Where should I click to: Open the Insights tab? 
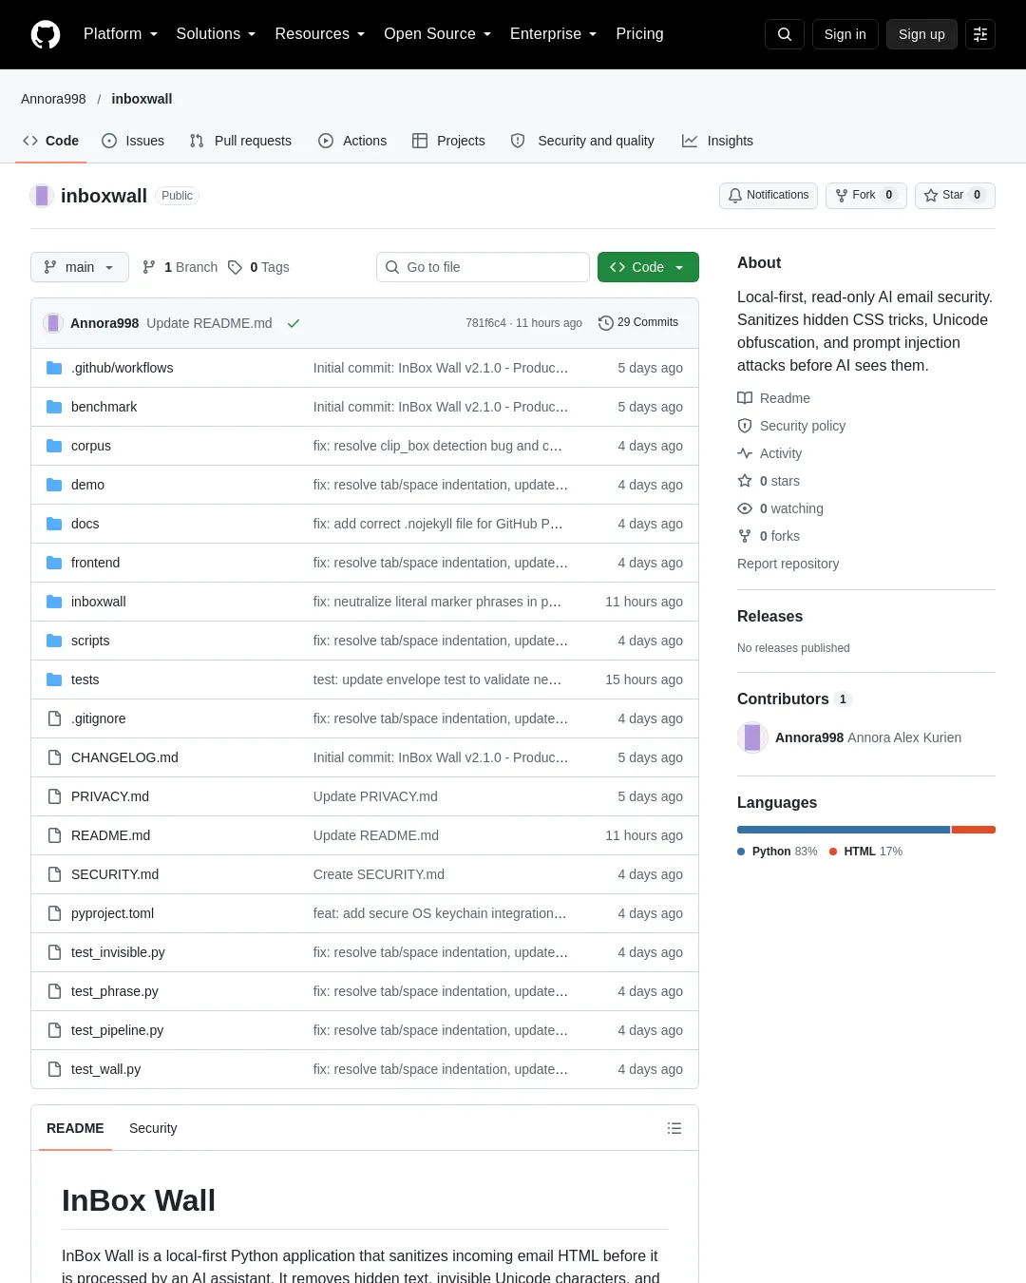click(717, 141)
